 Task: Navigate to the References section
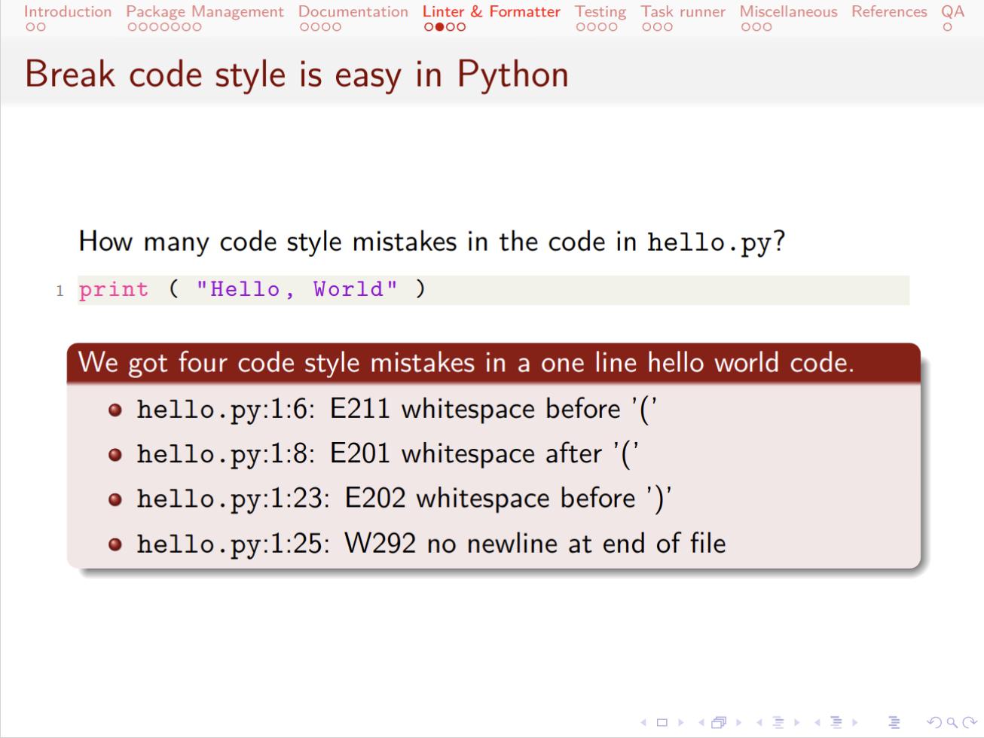889,11
